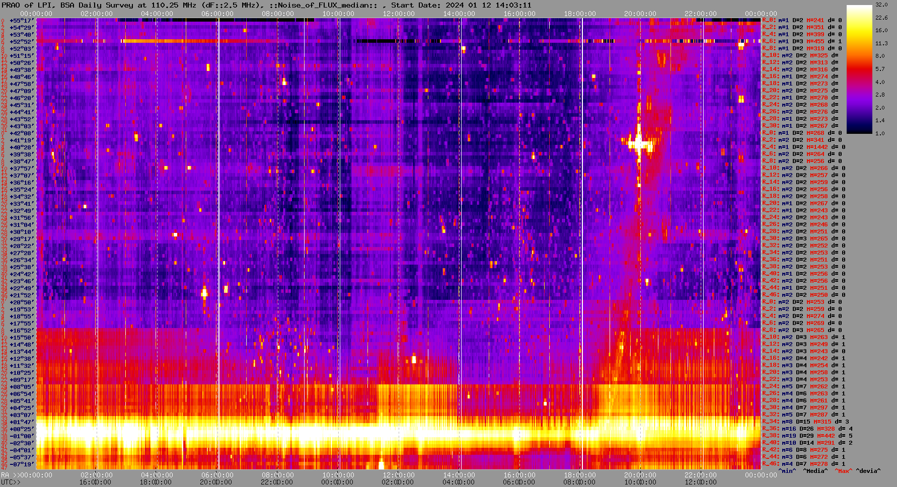Click 22:00:00 in the UTC row
The image size is (897, 487).
pyautogui.click(x=278, y=482)
